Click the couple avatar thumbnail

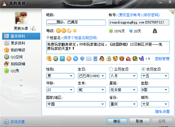[21, 18]
